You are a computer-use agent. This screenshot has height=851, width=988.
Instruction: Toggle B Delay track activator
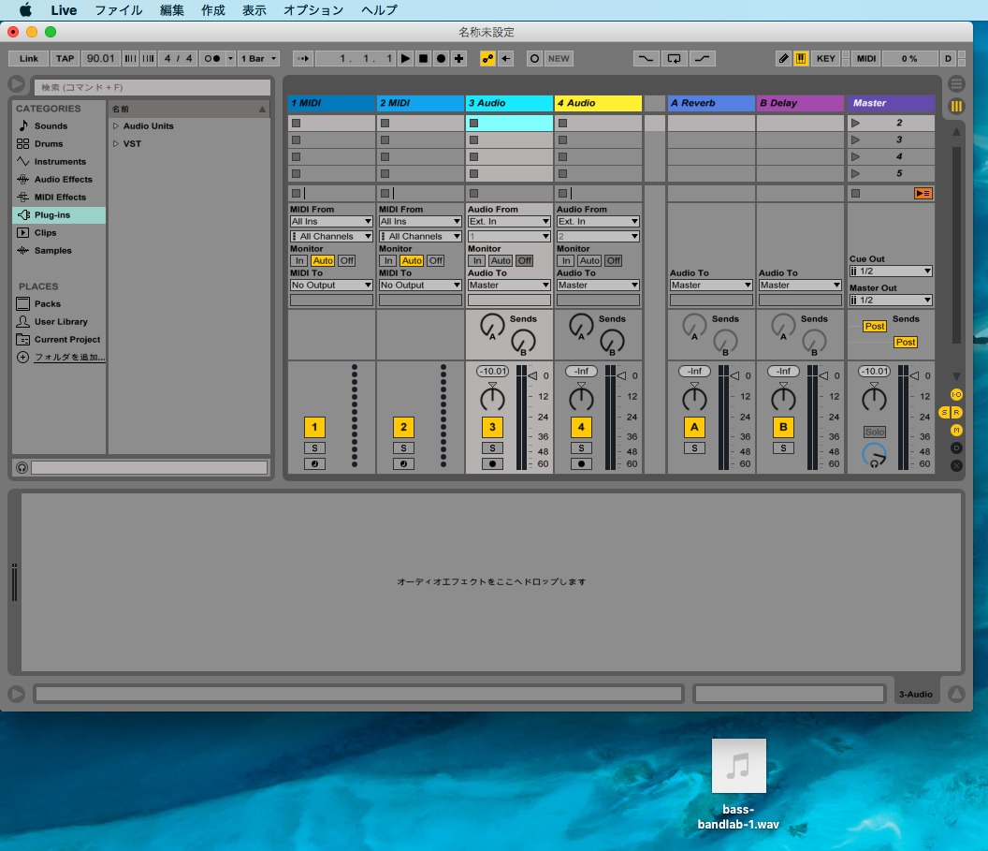coord(783,428)
